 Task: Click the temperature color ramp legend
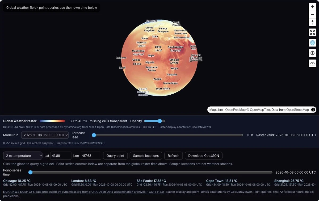52,121
